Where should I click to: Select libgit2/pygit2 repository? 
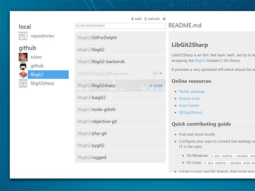click(x=120, y=145)
